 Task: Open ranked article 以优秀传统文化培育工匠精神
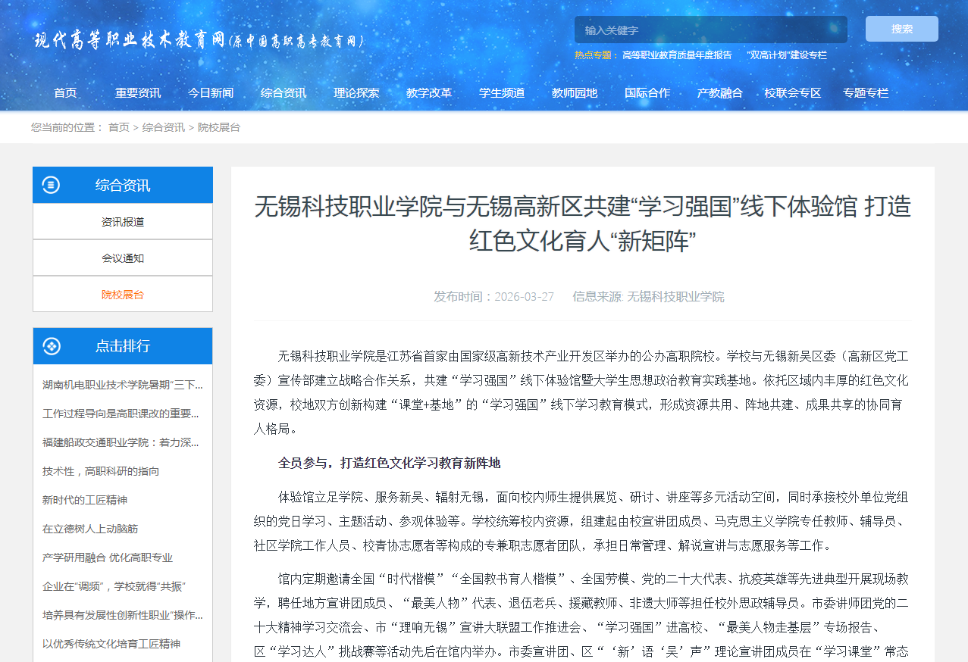pyautogui.click(x=111, y=644)
